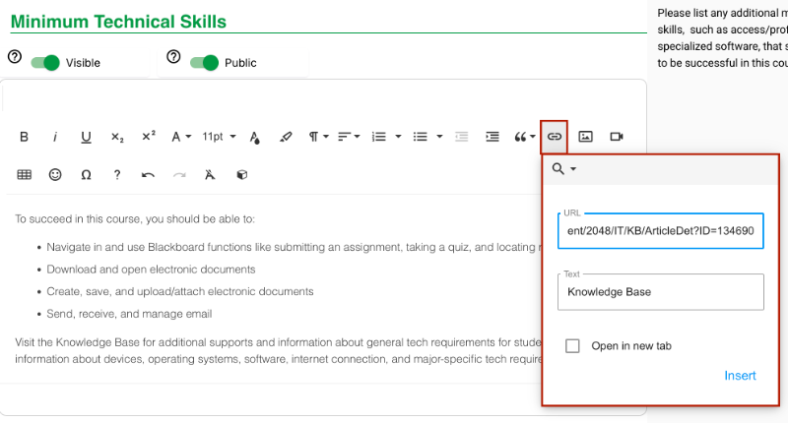Click the Text field containing Knowledge Base
This screenshot has width=788, height=423.
click(660, 292)
